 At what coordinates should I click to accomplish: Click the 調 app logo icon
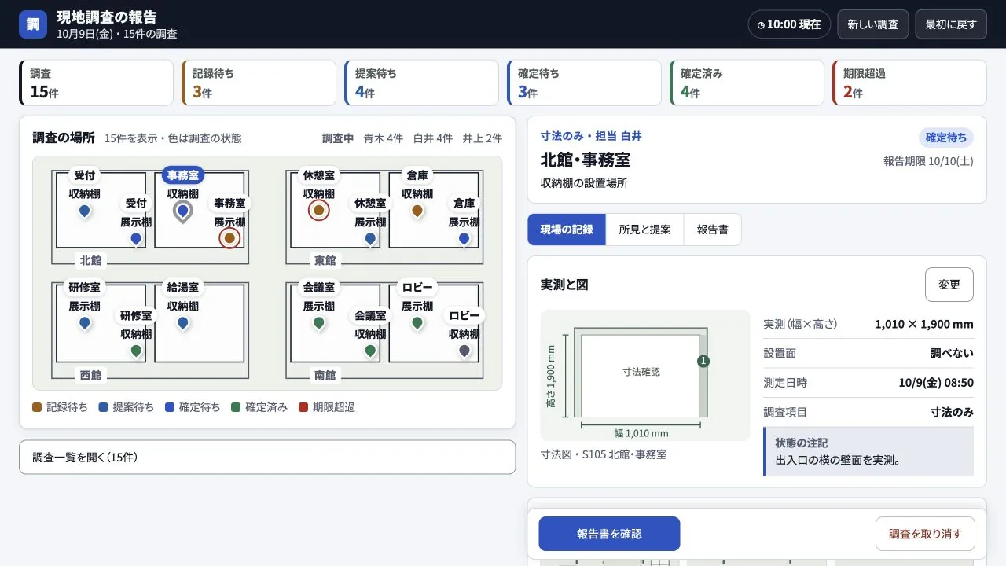33,24
